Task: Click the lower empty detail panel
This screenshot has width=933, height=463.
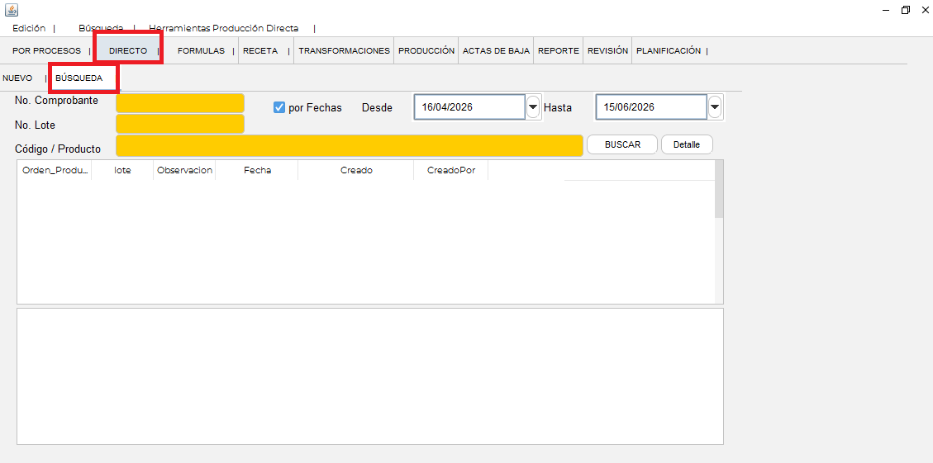Action: 370,376
